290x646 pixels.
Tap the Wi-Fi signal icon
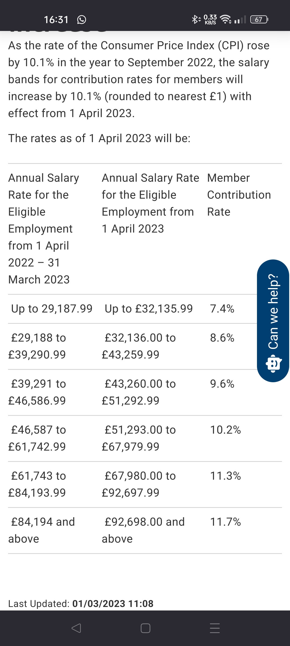point(226,19)
